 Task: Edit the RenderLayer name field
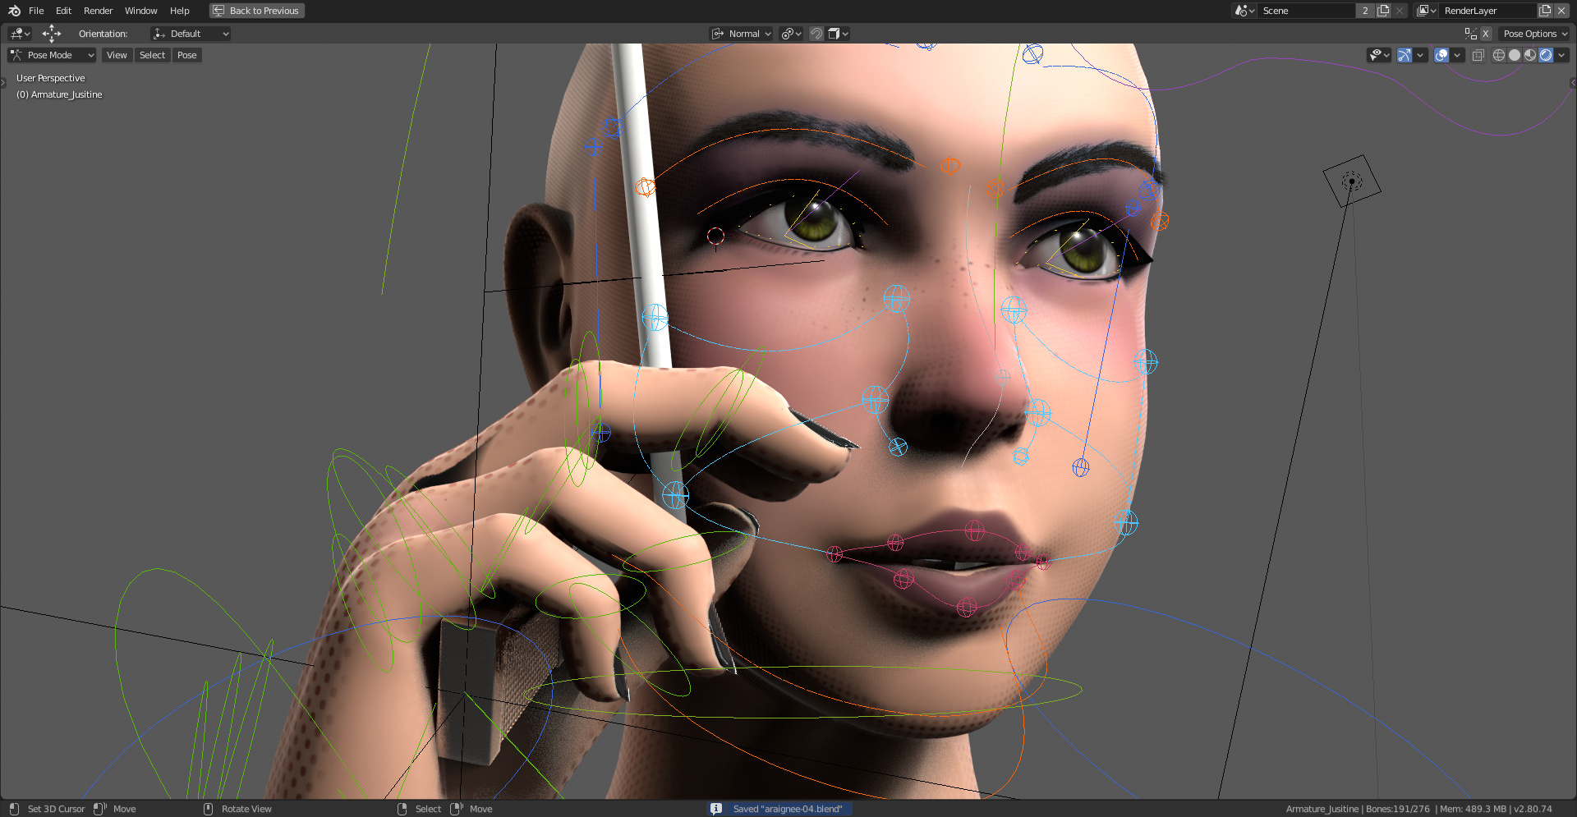1487,11
